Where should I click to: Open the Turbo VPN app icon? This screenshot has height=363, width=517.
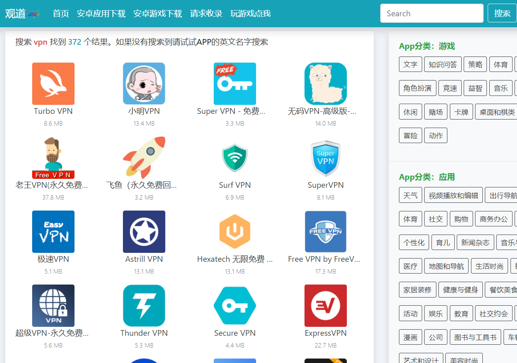(53, 84)
